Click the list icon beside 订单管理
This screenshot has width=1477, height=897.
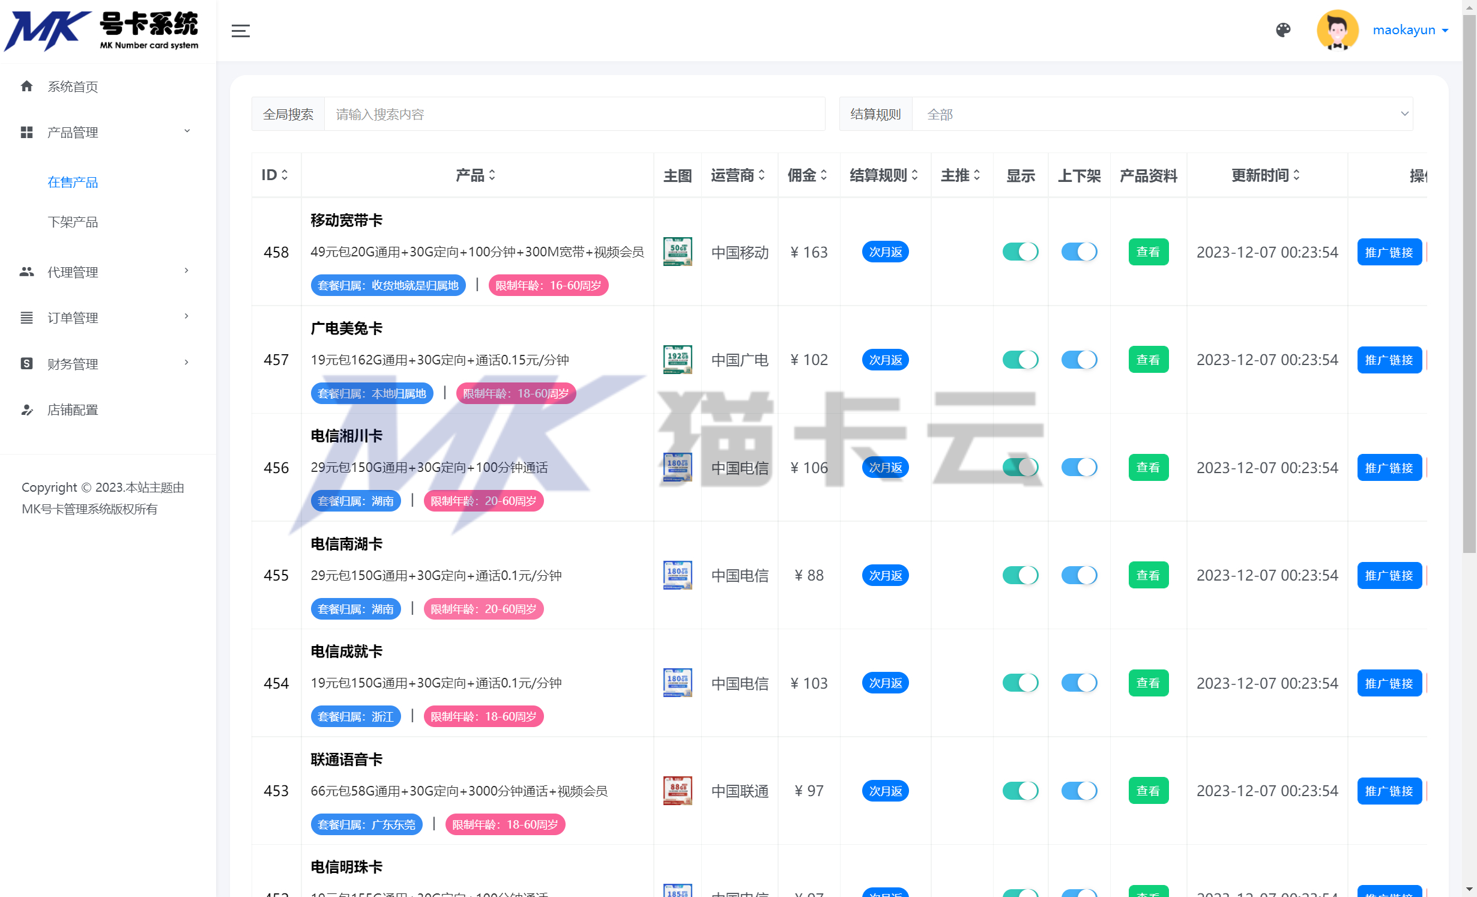(26, 318)
